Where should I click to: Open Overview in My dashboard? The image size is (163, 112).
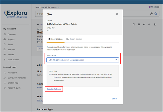click(x=12, y=34)
